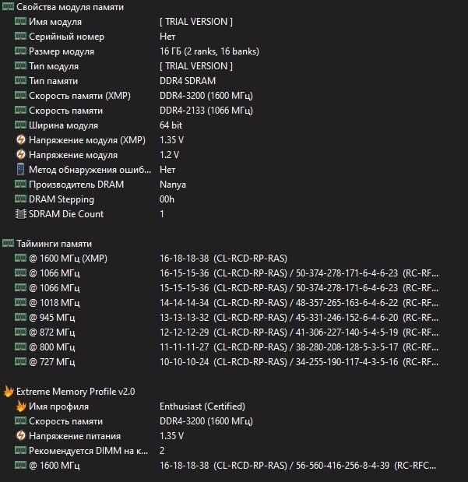This screenshot has width=468, height=482.
Task: Click the voltage icon beside the 1.2 V row
Action: [20, 154]
